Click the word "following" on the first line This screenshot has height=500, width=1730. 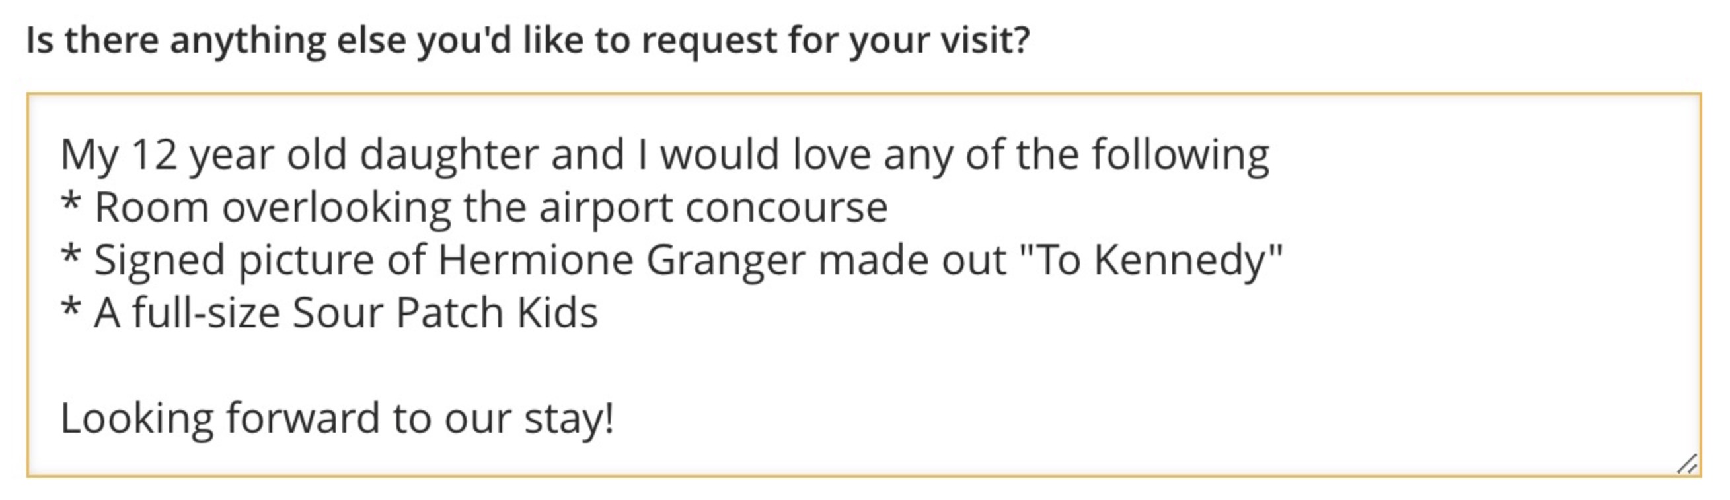tap(1180, 155)
